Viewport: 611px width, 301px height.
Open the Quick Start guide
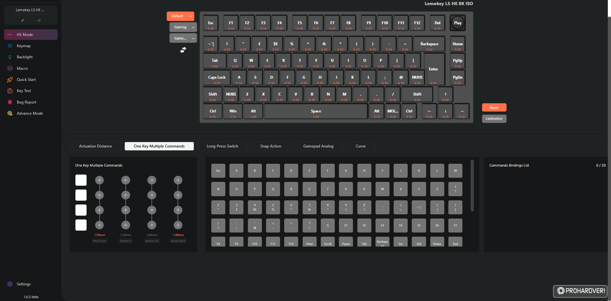coord(31,80)
